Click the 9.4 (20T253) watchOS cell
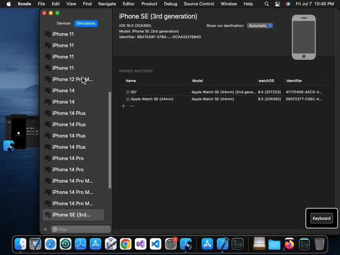340x255 pixels. pos(269,92)
